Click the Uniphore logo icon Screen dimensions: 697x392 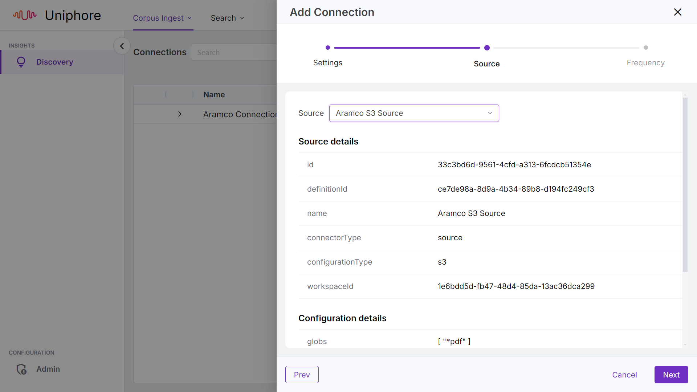click(25, 15)
